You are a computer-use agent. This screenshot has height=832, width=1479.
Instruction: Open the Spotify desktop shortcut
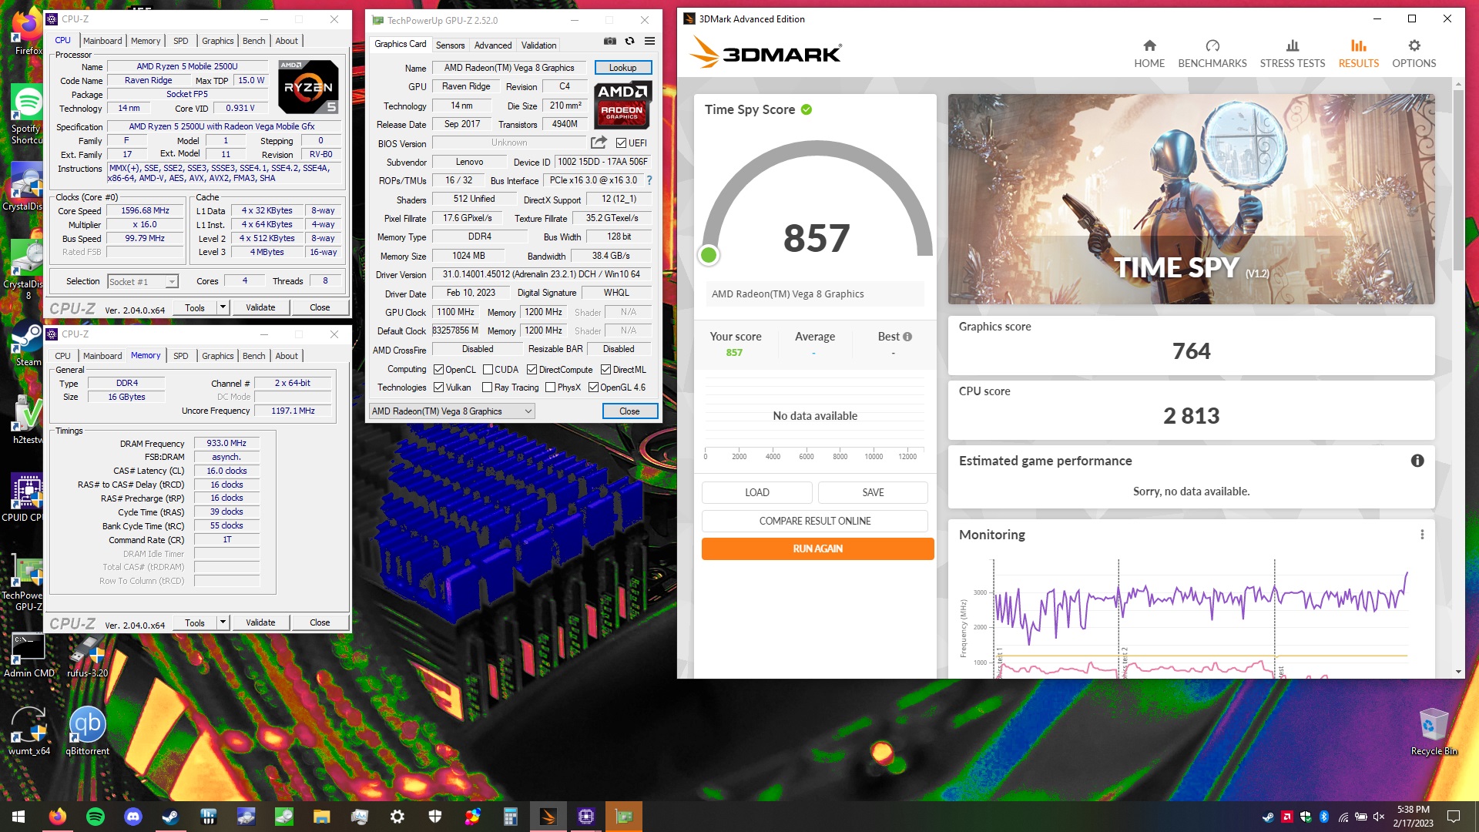[x=28, y=114]
